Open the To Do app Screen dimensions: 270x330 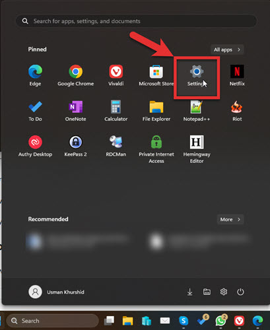35,111
